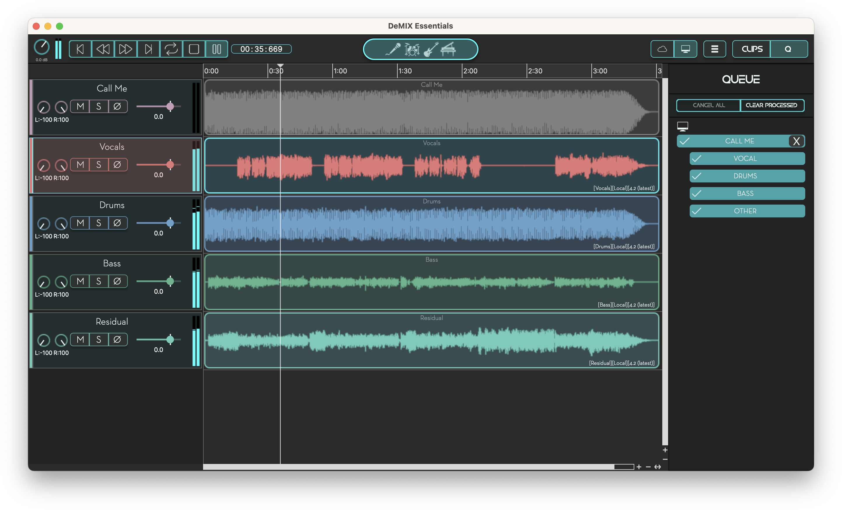
Task: Adjust the Residual track volume slider
Action: click(x=170, y=340)
